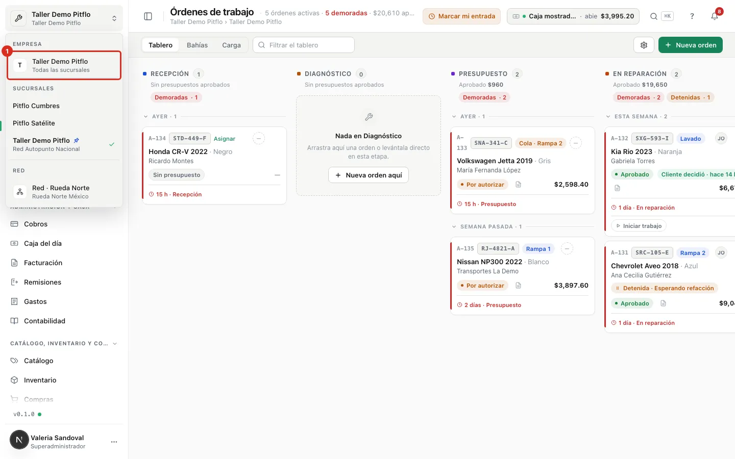735x459 pixels.
Task: Click the Nueva orden button
Action: (690, 45)
